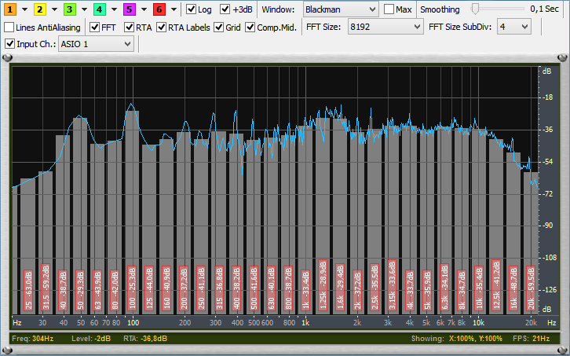Select red preset slot 6

pos(158,9)
